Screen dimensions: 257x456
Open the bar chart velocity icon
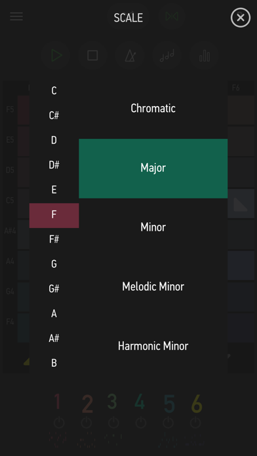coord(205,56)
